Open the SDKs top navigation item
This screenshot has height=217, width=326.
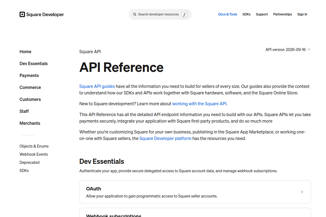click(x=246, y=14)
